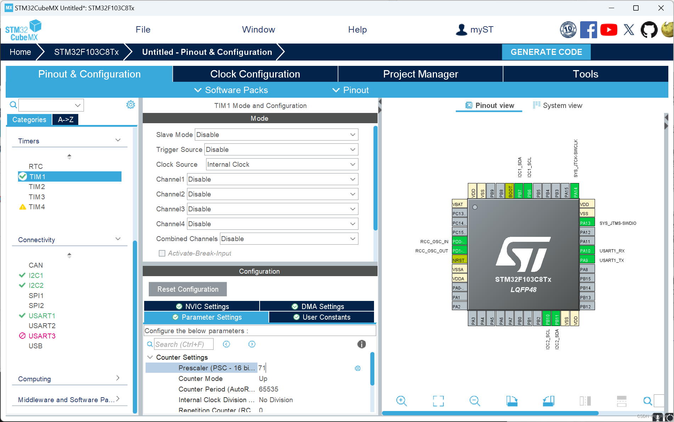The height and width of the screenshot is (422, 674).
Task: Open the Combined Channels dropdown
Action: (x=289, y=239)
